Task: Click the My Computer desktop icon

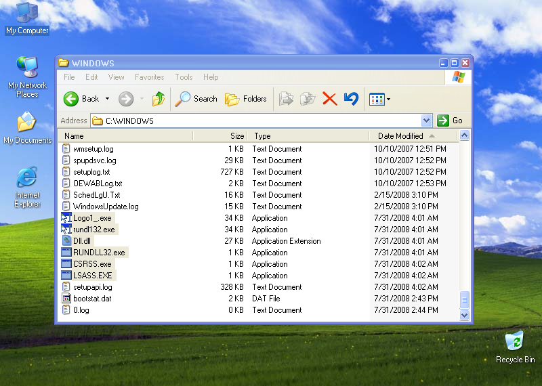Action: point(27,14)
